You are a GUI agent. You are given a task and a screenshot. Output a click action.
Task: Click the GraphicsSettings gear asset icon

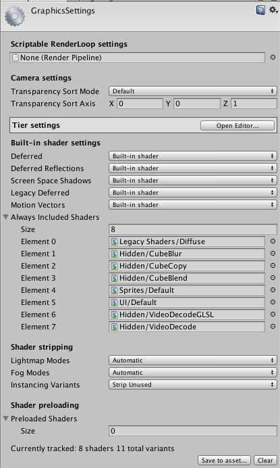coord(15,16)
